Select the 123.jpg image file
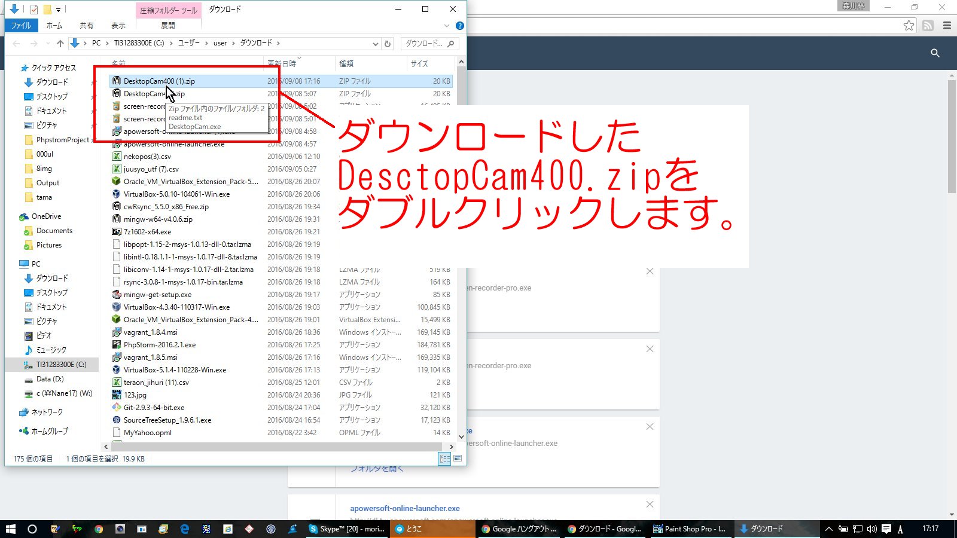This screenshot has height=538, width=957. [135, 395]
